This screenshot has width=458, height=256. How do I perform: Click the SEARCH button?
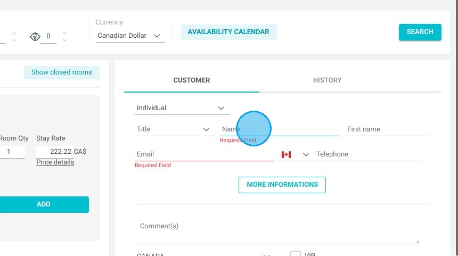pyautogui.click(x=420, y=32)
